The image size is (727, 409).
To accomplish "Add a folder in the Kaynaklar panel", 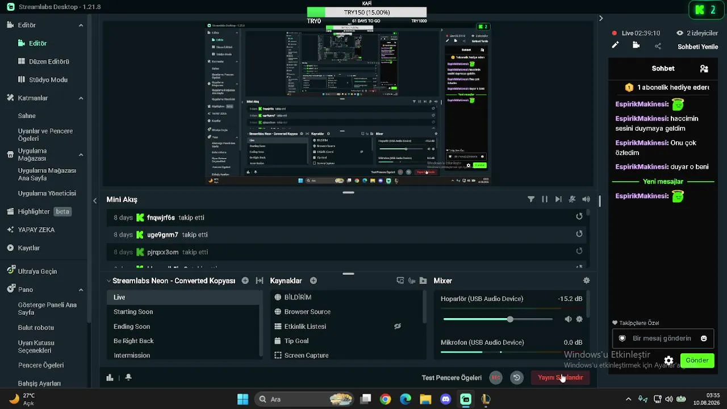I will click(x=423, y=281).
